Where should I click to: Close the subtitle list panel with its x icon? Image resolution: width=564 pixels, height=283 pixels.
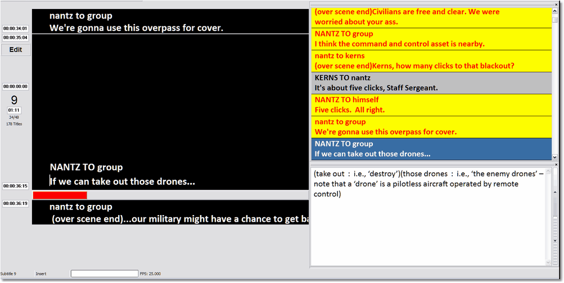(556, 4)
